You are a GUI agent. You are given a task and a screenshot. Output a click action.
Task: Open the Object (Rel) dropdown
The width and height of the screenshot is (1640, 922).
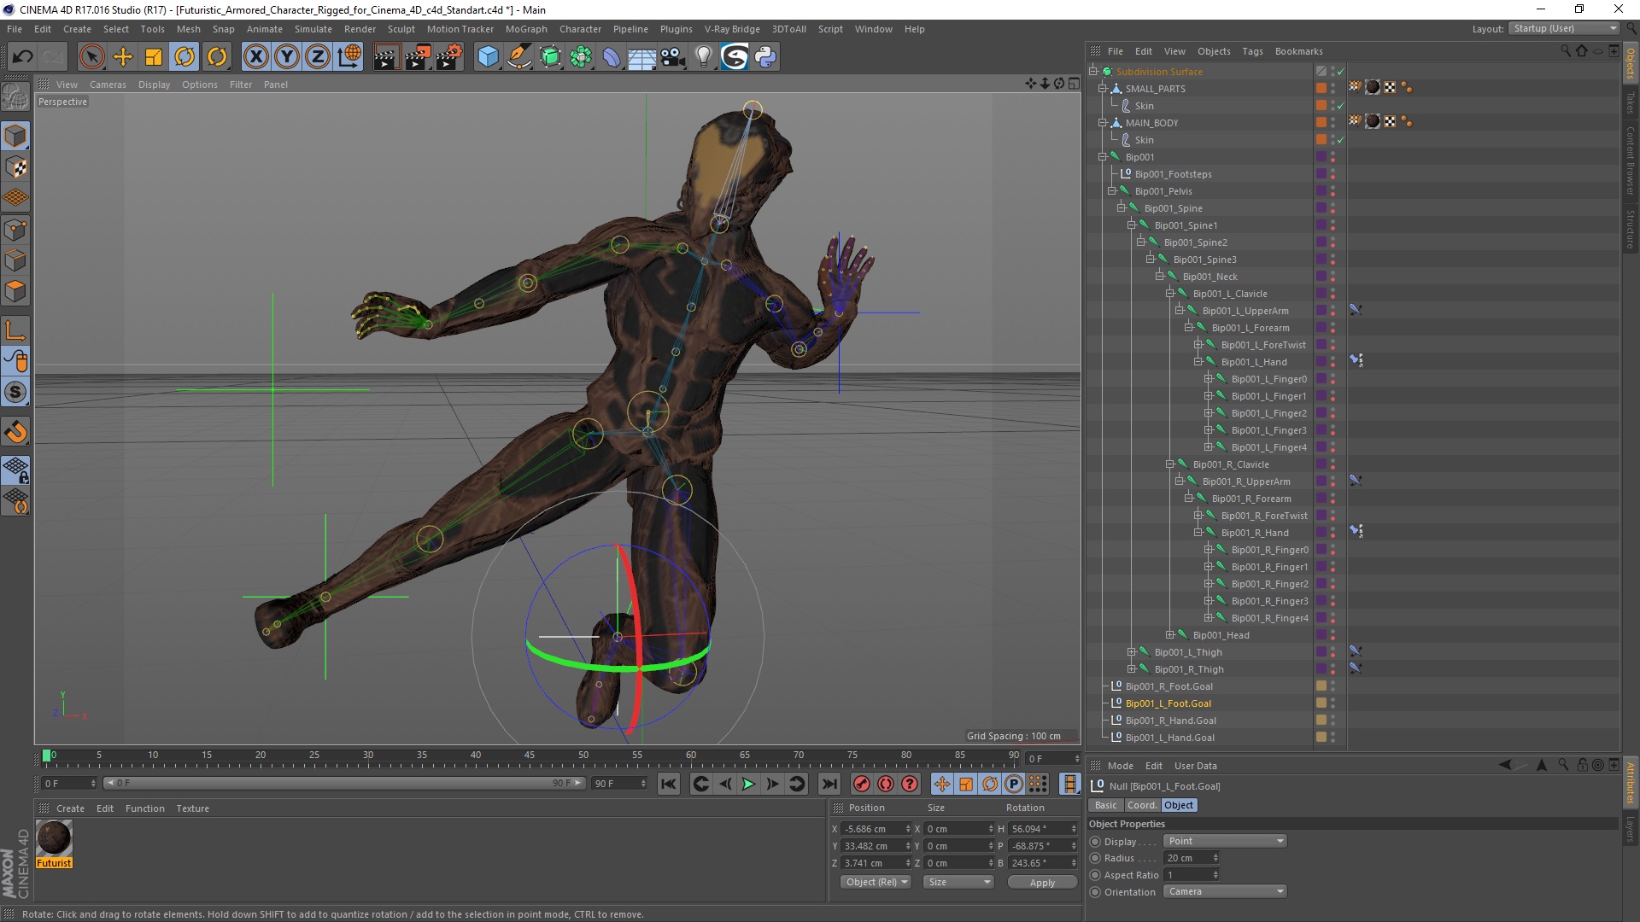[876, 883]
